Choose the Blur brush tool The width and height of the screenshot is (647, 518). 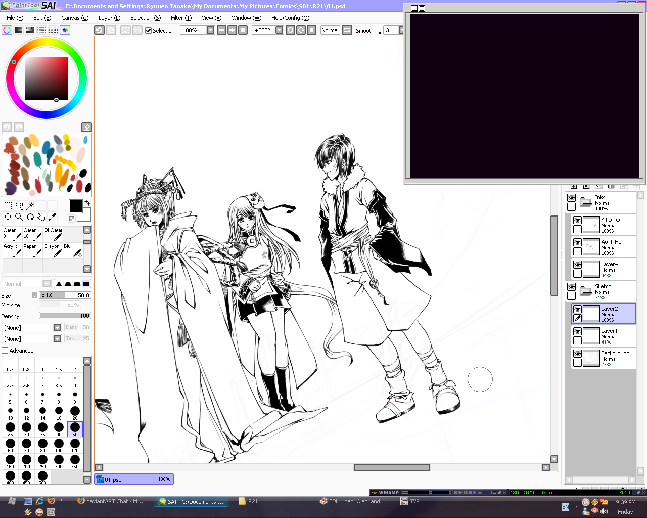pos(73,250)
